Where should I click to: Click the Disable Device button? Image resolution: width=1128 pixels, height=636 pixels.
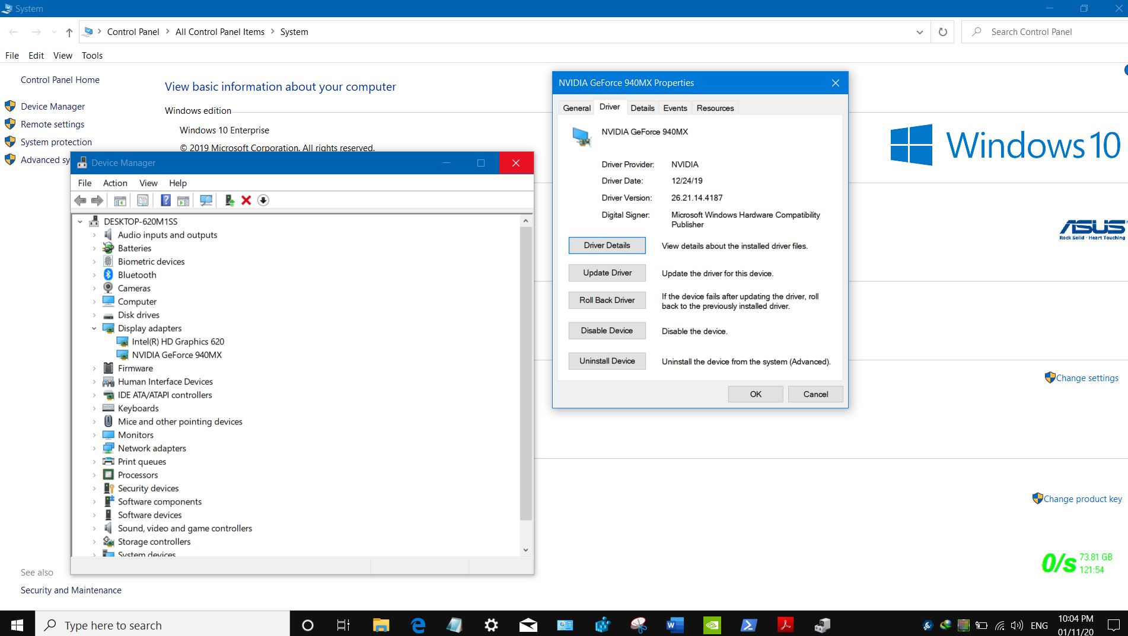coord(607,331)
